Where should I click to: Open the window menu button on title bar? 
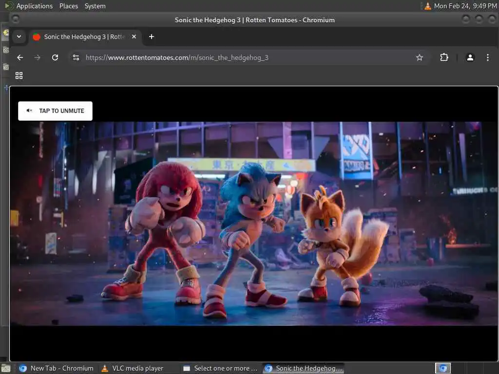15,19
